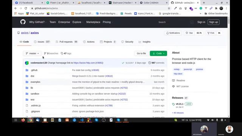
Task: Click the nodejs topic tag
Action: (x=177, y=69)
